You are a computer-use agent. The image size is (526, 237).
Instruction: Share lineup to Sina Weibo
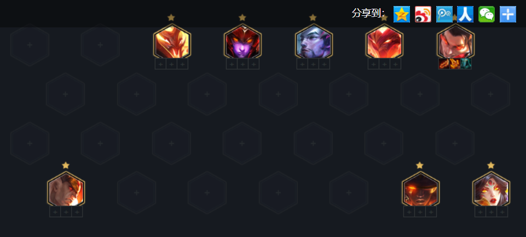423,14
